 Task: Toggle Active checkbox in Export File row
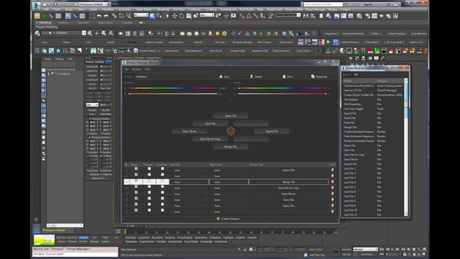(x=136, y=169)
